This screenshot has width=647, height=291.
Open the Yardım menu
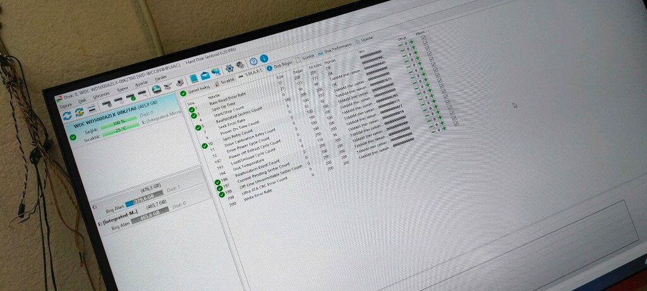point(161,78)
